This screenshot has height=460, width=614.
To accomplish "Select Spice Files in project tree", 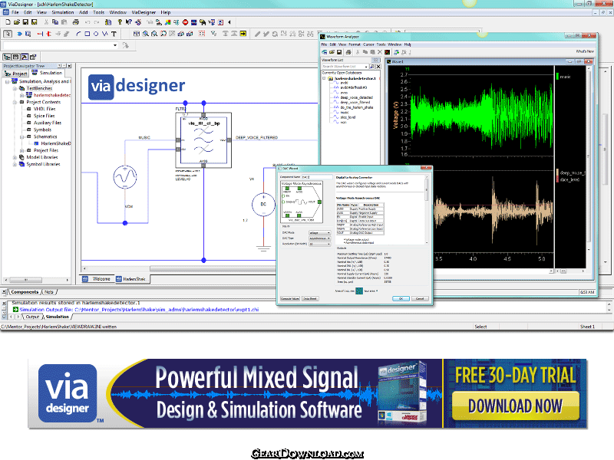I will (x=44, y=116).
